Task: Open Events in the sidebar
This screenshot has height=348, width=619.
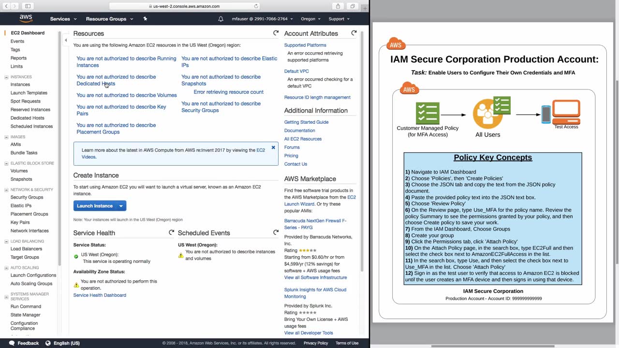Action: pos(17,42)
